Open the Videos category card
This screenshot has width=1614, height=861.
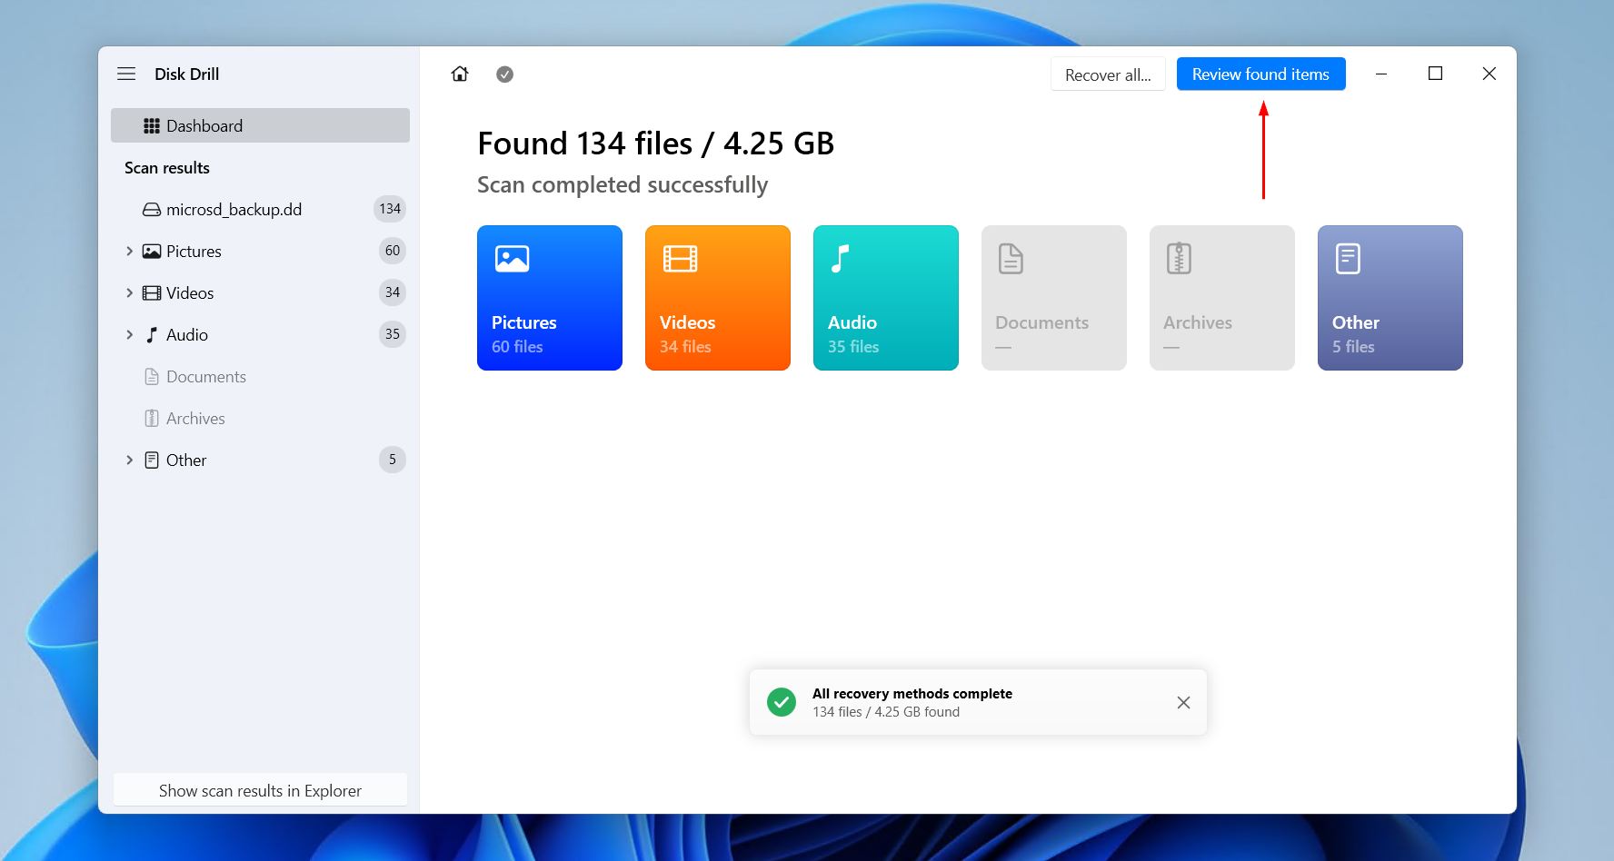click(717, 298)
